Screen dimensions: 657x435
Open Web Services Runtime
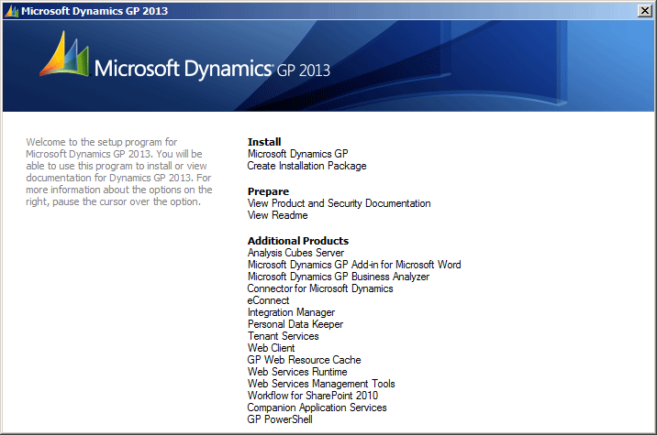click(297, 372)
